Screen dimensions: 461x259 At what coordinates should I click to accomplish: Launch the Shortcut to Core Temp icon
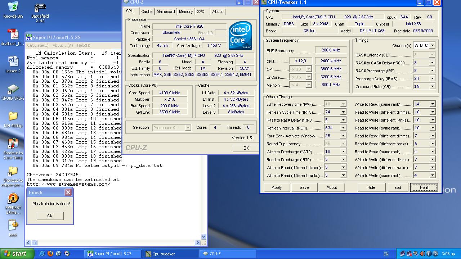(13, 149)
